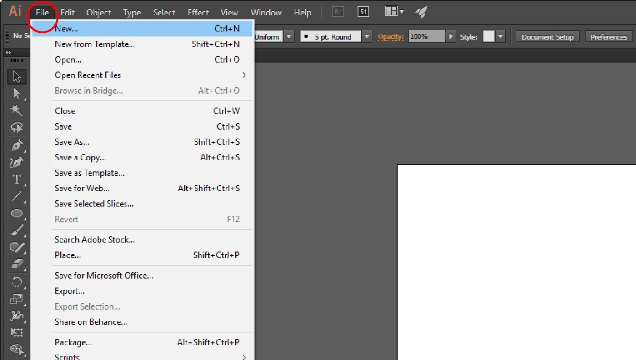Open the 5 pt. Round brush dropdown
The image size is (636, 360).
pos(368,36)
